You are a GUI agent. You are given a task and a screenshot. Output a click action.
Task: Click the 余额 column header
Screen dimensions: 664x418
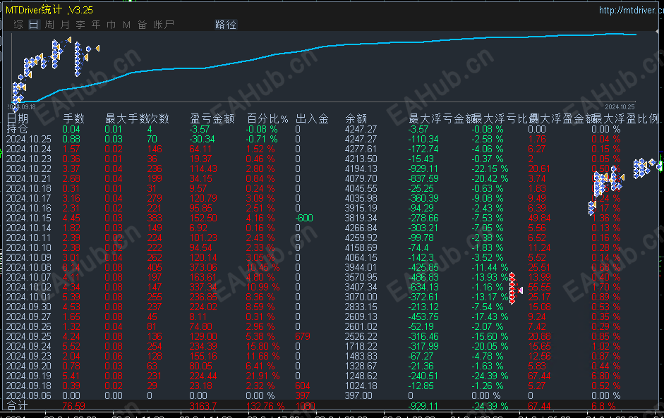pyautogui.click(x=356, y=118)
